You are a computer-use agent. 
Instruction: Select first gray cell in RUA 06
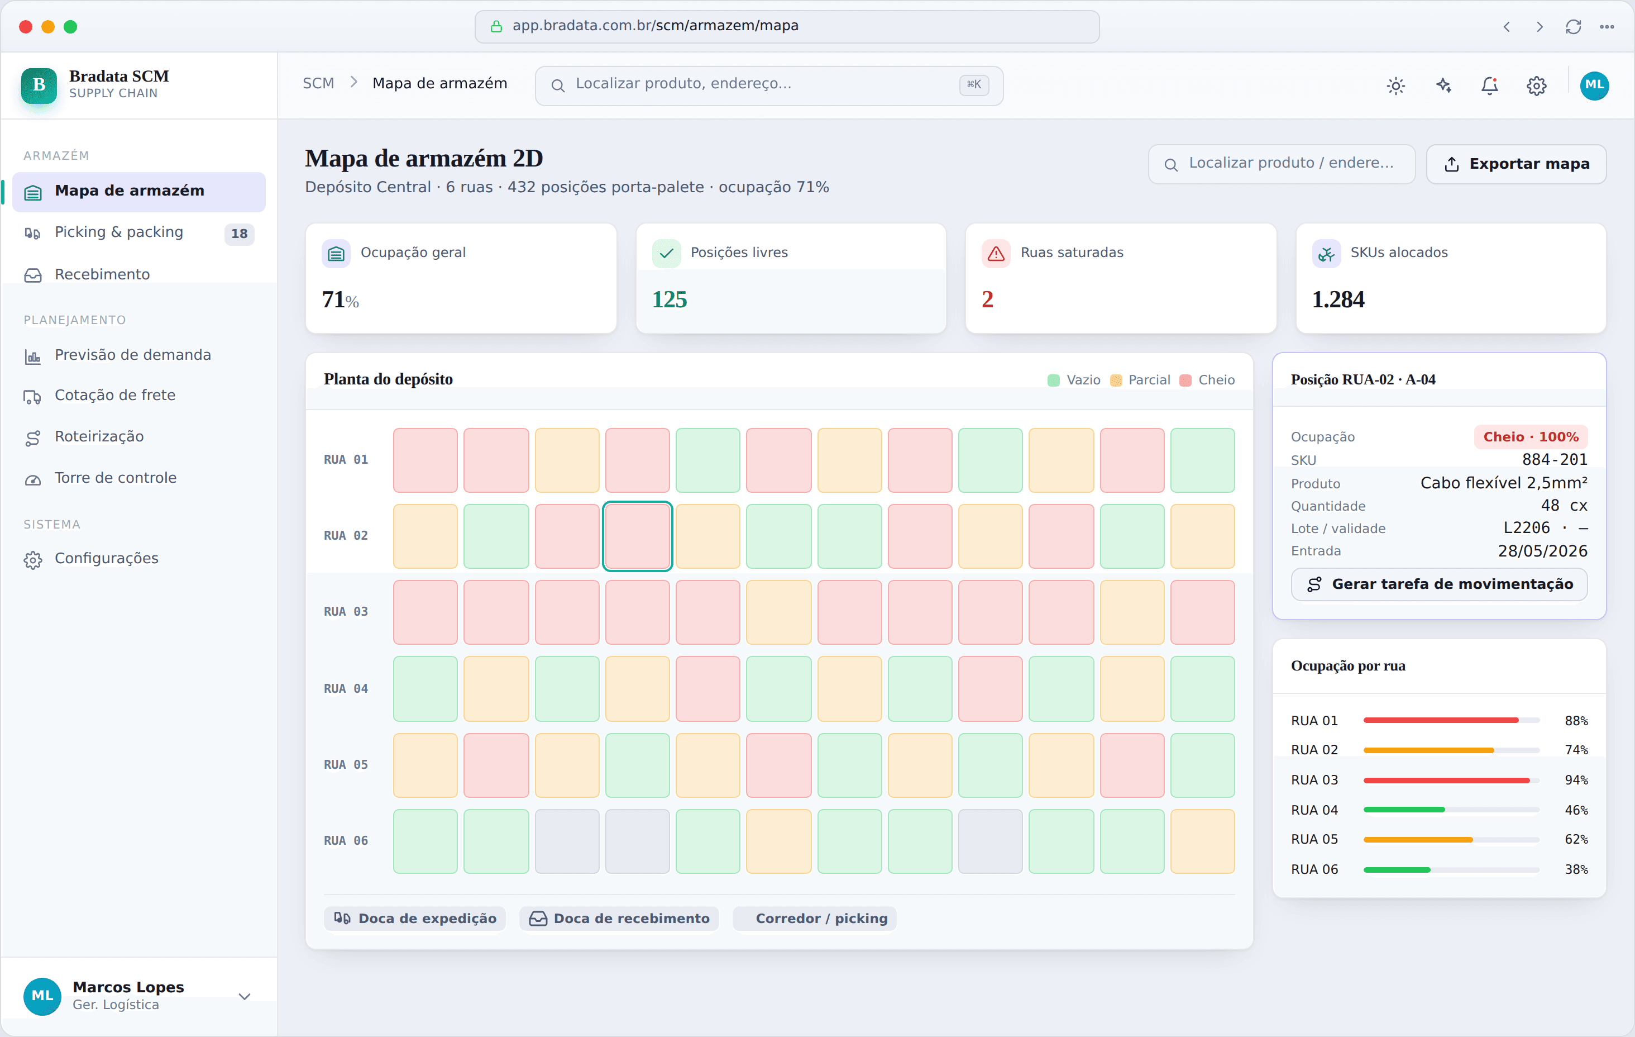[x=566, y=842]
